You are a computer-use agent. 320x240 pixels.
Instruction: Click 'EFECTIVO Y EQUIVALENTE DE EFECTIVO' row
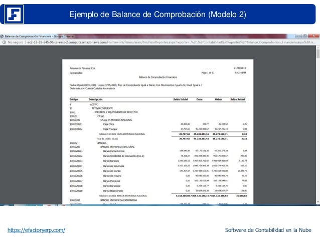(x=116, y=112)
